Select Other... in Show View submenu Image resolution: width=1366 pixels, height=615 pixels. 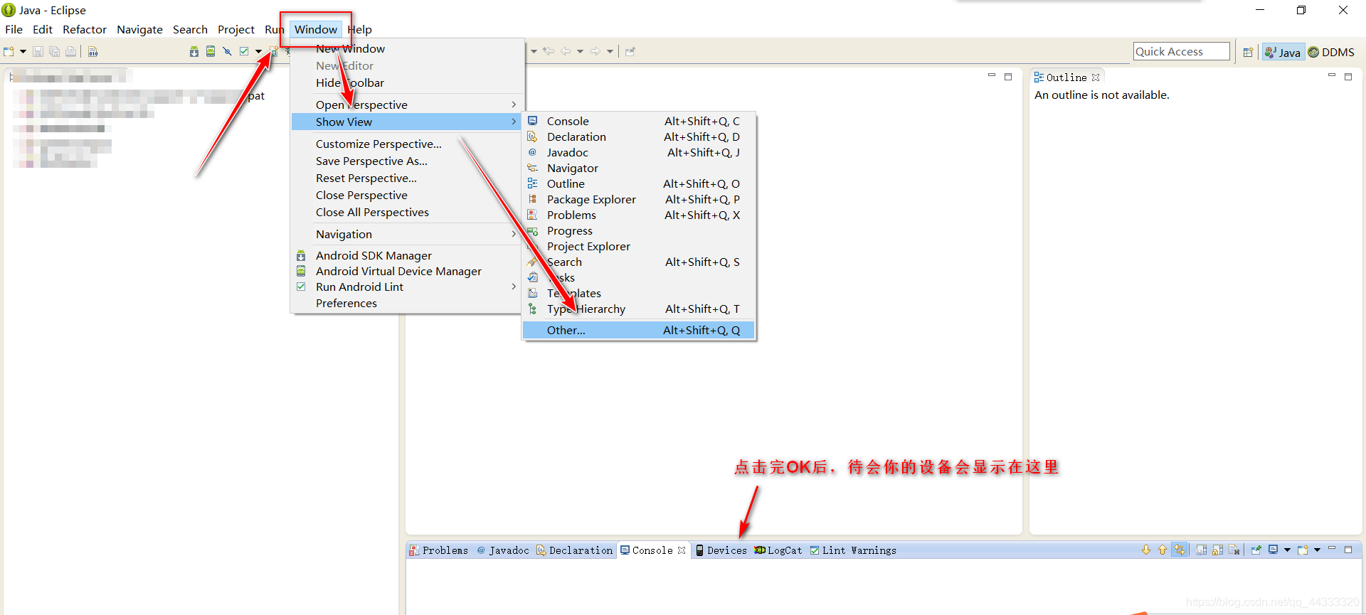[x=638, y=330]
